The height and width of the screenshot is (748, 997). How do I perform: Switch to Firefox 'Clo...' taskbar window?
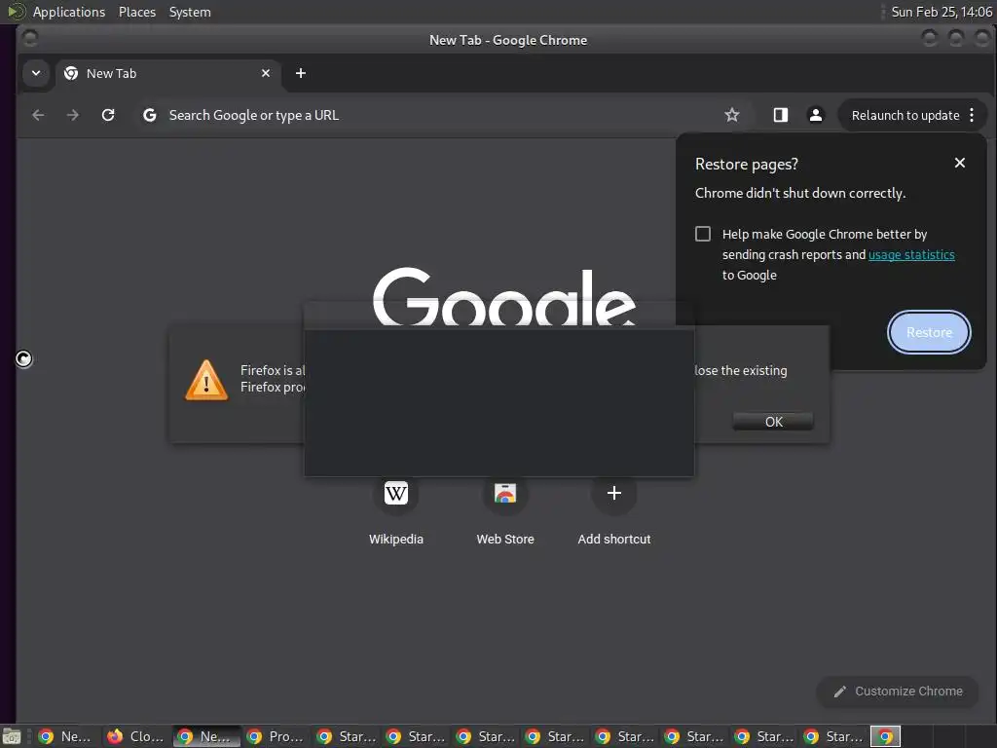135,736
